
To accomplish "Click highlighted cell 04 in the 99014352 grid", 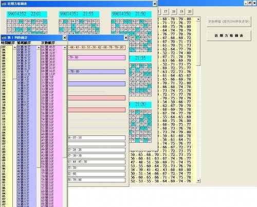I will 21,22.
